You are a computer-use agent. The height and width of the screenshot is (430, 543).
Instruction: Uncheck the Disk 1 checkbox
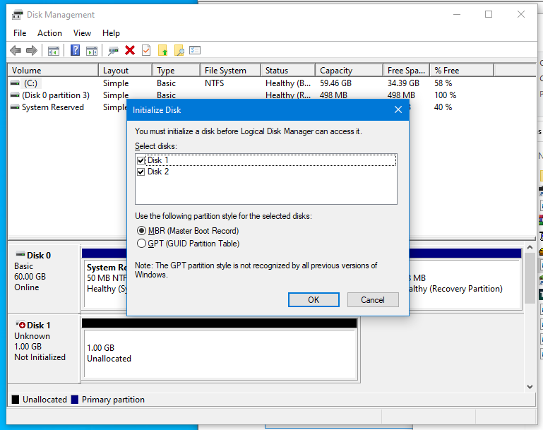point(141,161)
